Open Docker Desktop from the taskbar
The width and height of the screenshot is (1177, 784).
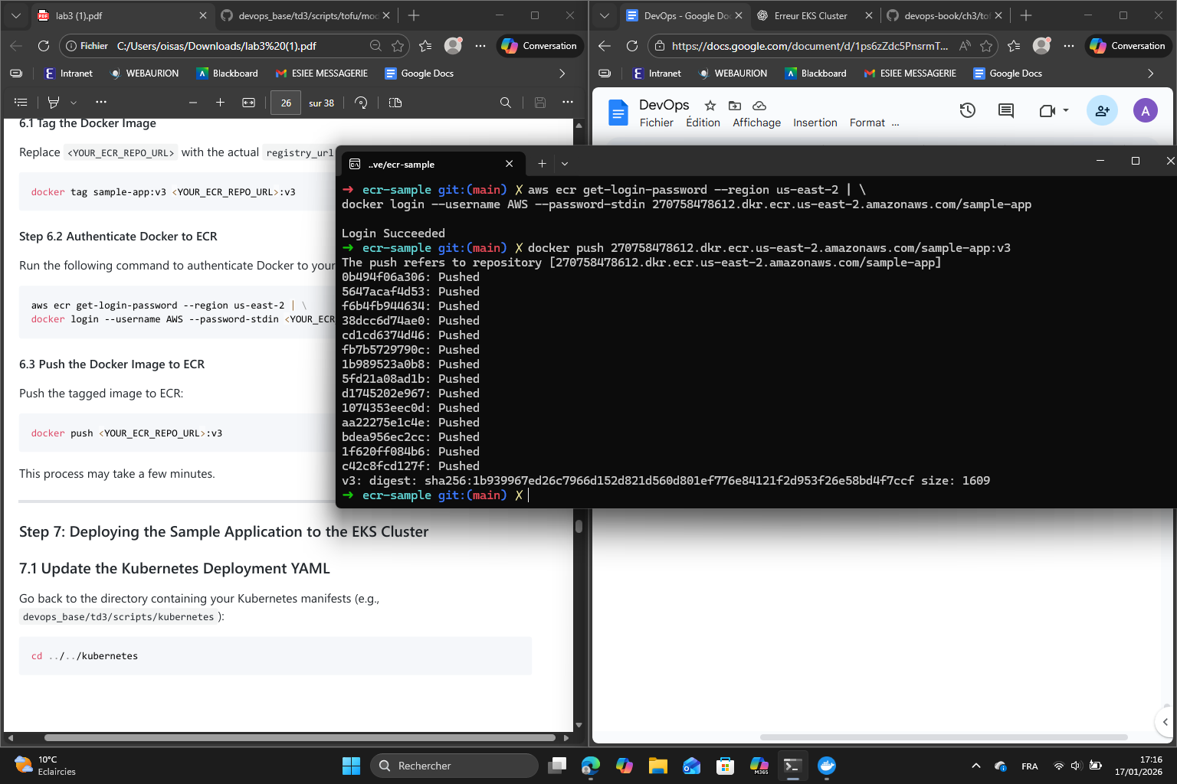(827, 766)
